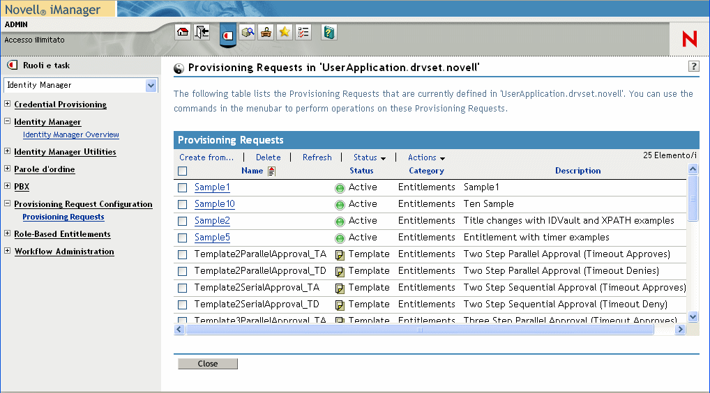
Task: Open the Help book icon
Action: click(329, 32)
